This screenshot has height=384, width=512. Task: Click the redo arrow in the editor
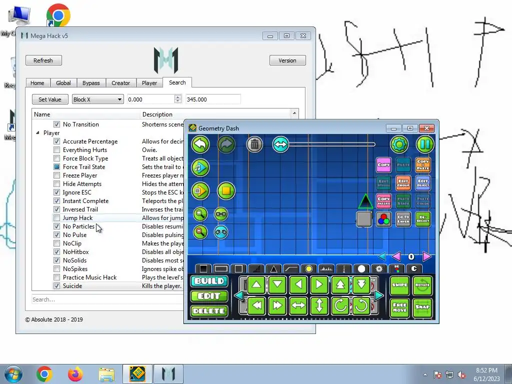point(226,144)
